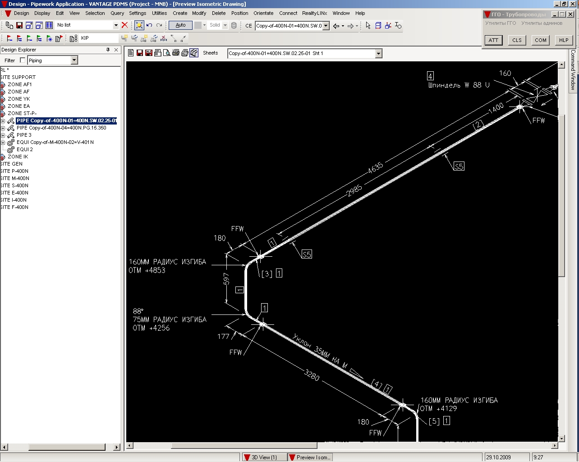Click the back navigation arrow icon
The width and height of the screenshot is (579, 462).
[x=336, y=26]
